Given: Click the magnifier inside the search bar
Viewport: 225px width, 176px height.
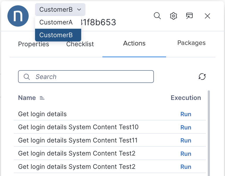Looking at the screenshot, I should [x=27, y=77].
